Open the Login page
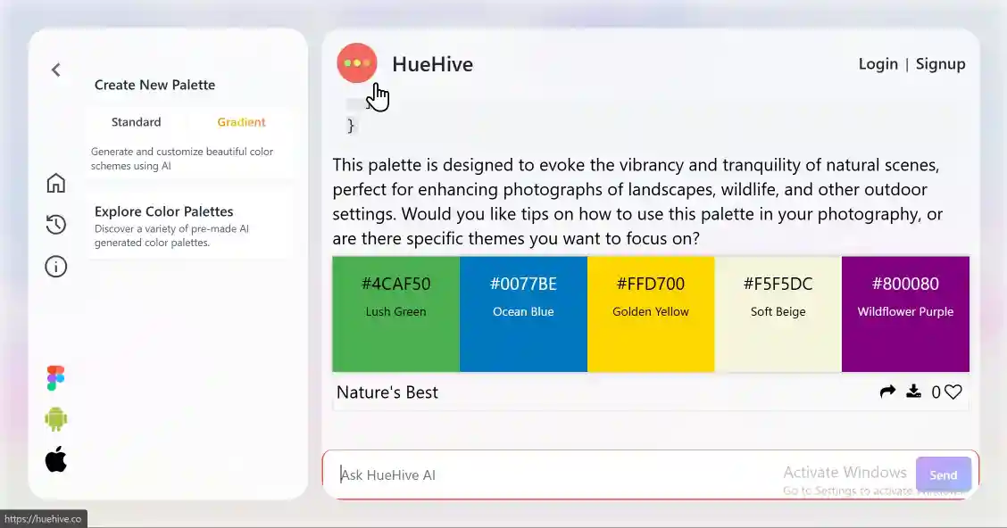 [x=878, y=63]
